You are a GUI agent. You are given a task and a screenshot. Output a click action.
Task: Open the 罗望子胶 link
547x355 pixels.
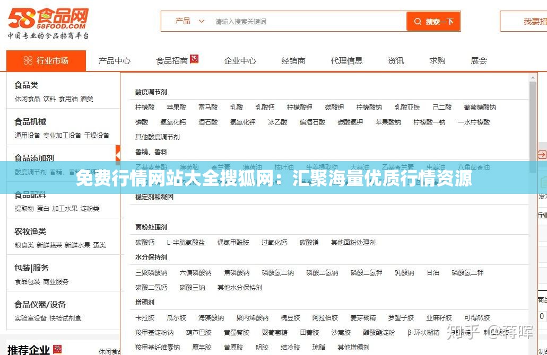click(401, 318)
